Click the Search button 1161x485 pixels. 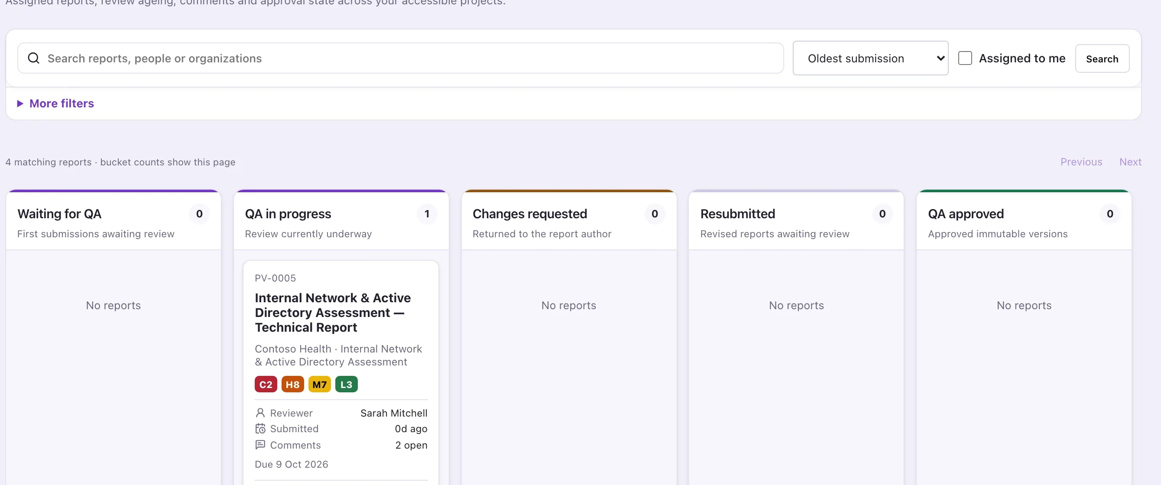(1102, 58)
